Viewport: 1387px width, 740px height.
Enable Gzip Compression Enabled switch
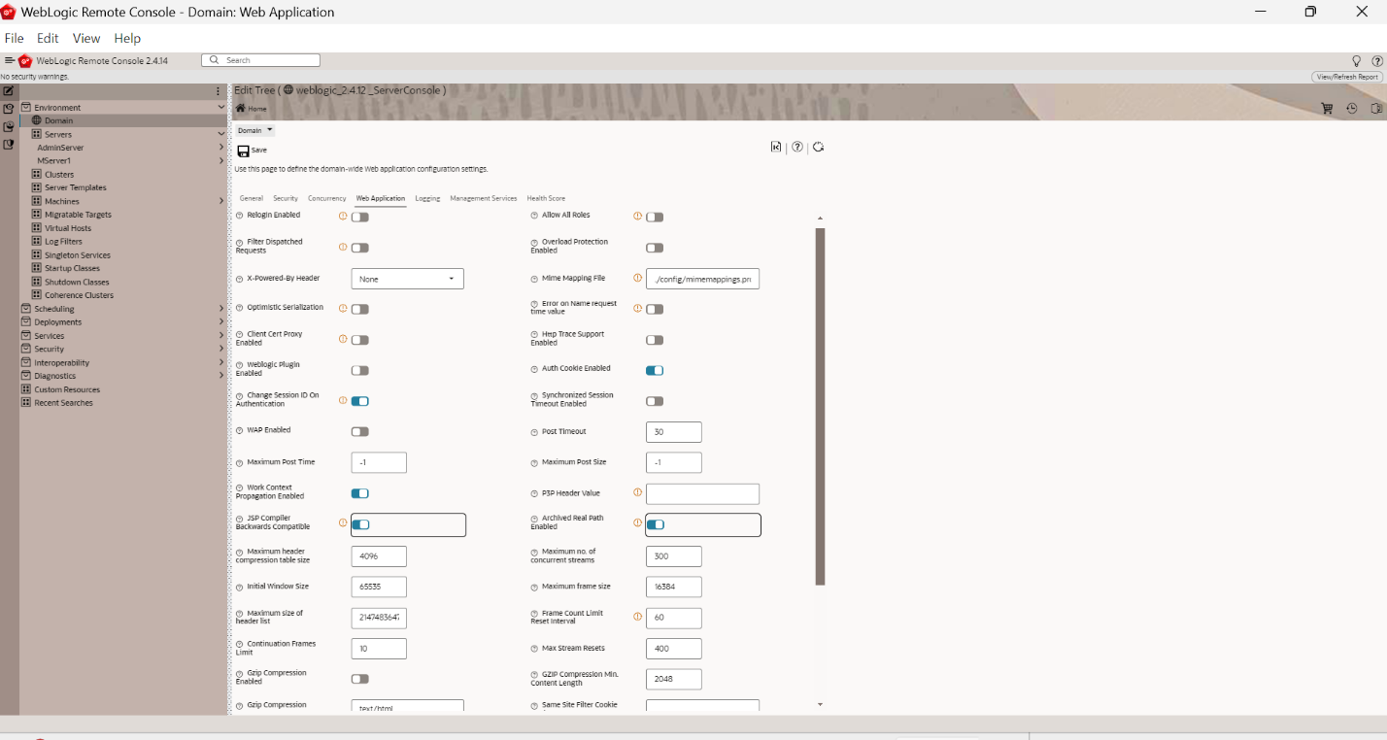pos(359,679)
